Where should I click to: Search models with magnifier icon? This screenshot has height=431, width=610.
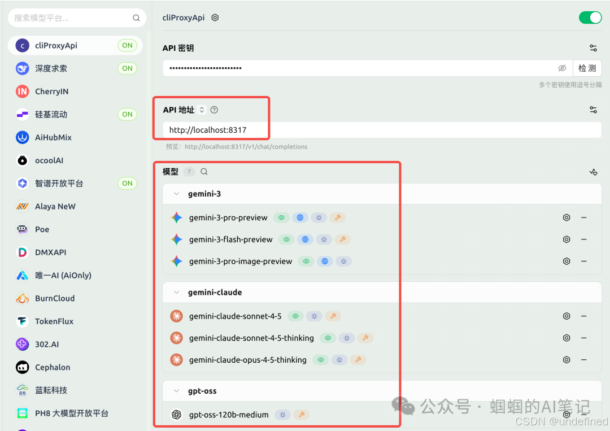pyautogui.click(x=204, y=172)
